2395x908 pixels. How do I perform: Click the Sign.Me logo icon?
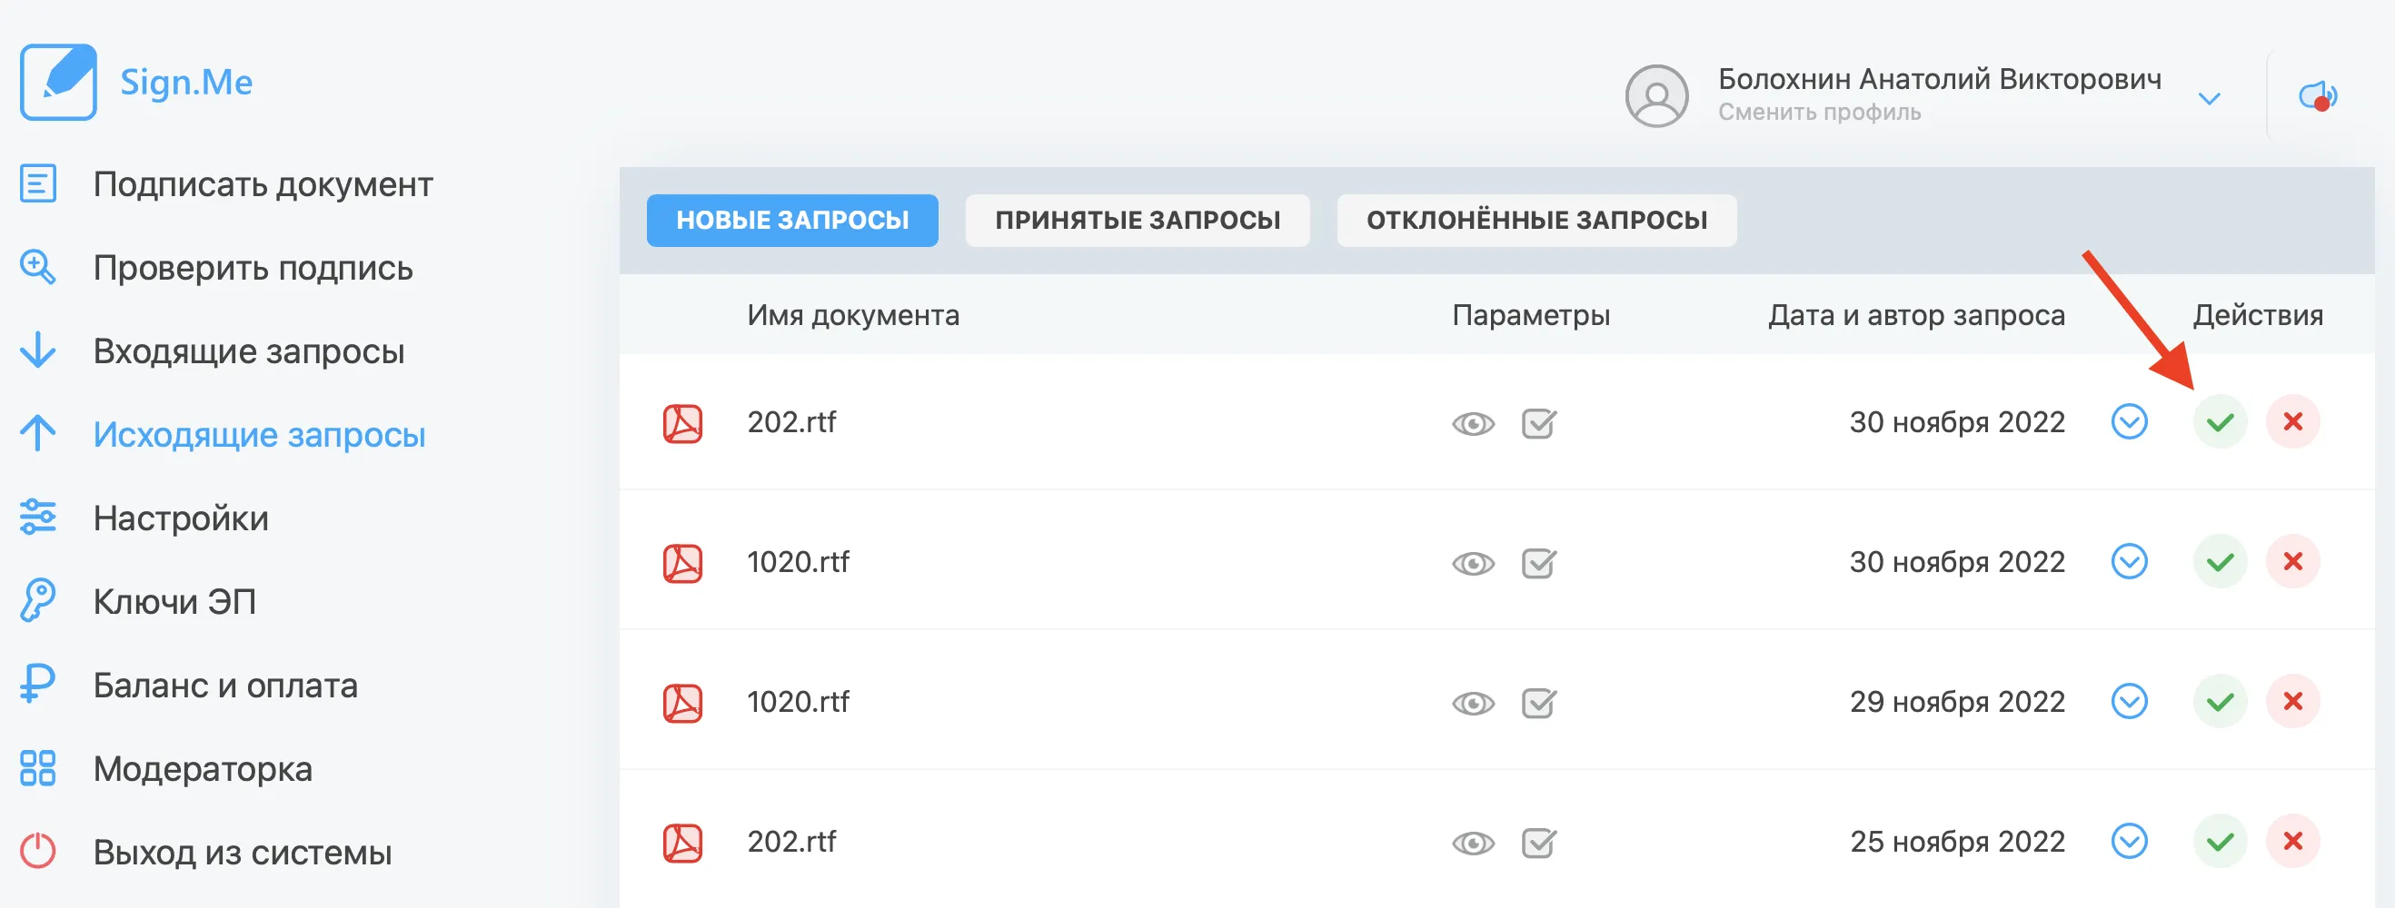coord(58,82)
